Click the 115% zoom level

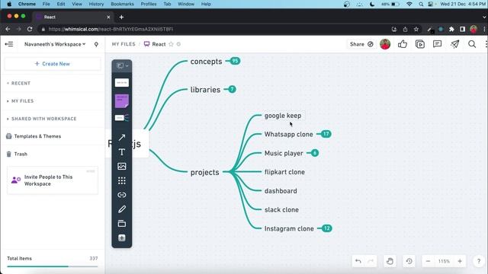[444, 261]
